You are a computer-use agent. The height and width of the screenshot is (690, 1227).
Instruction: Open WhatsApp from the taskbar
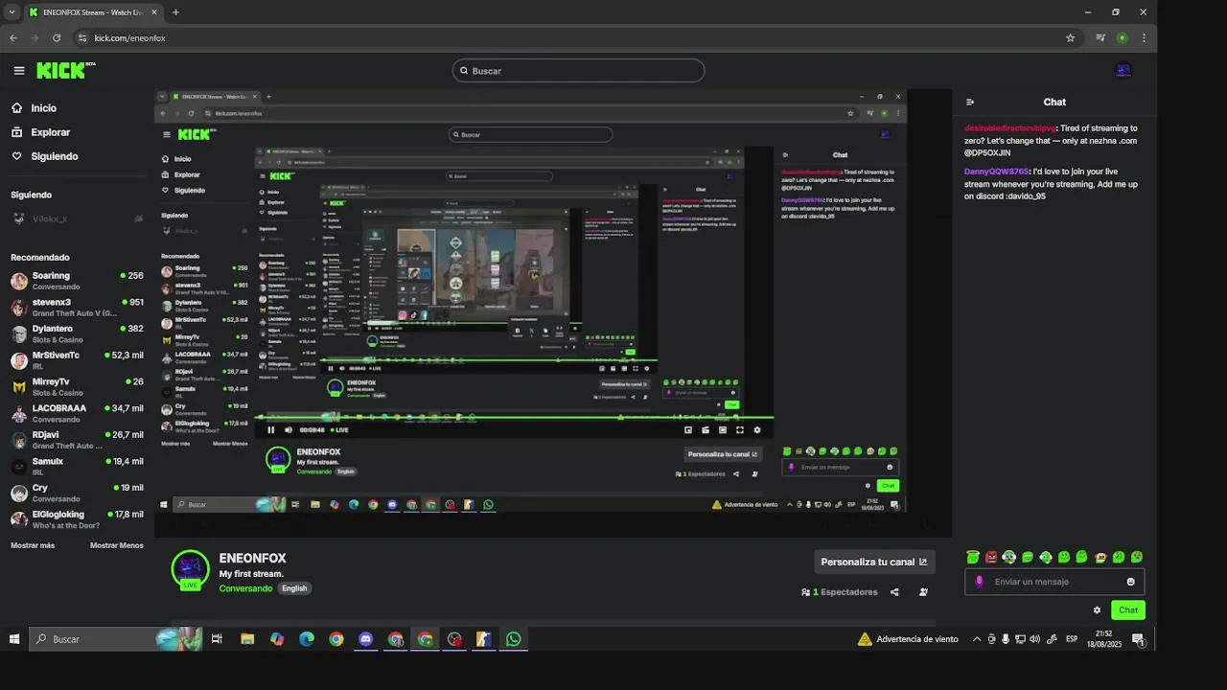[x=514, y=639]
